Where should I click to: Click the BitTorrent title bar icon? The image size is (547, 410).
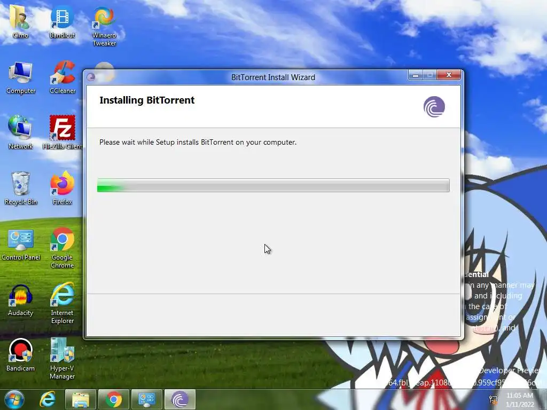[91, 77]
